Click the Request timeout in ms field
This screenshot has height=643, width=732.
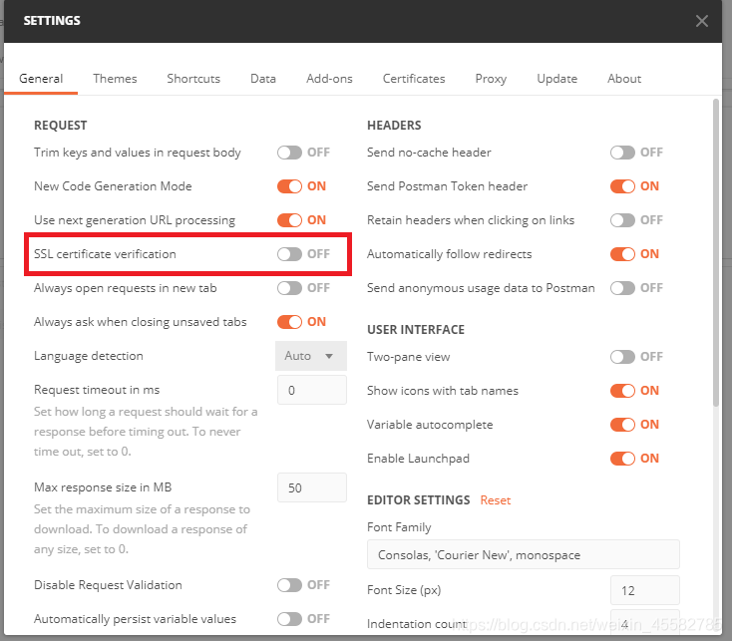(x=312, y=390)
